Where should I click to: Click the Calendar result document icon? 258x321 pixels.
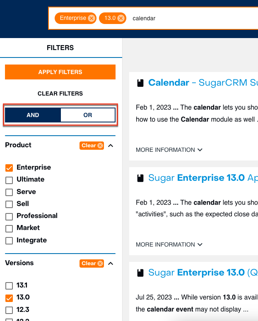pos(140,83)
